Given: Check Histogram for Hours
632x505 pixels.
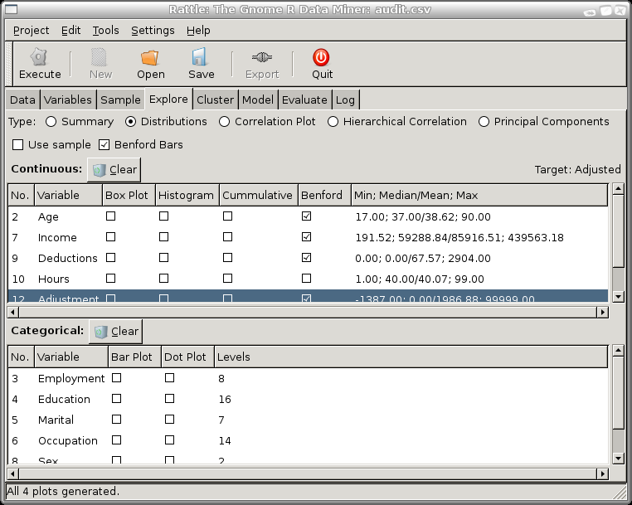Looking at the screenshot, I should coord(163,279).
